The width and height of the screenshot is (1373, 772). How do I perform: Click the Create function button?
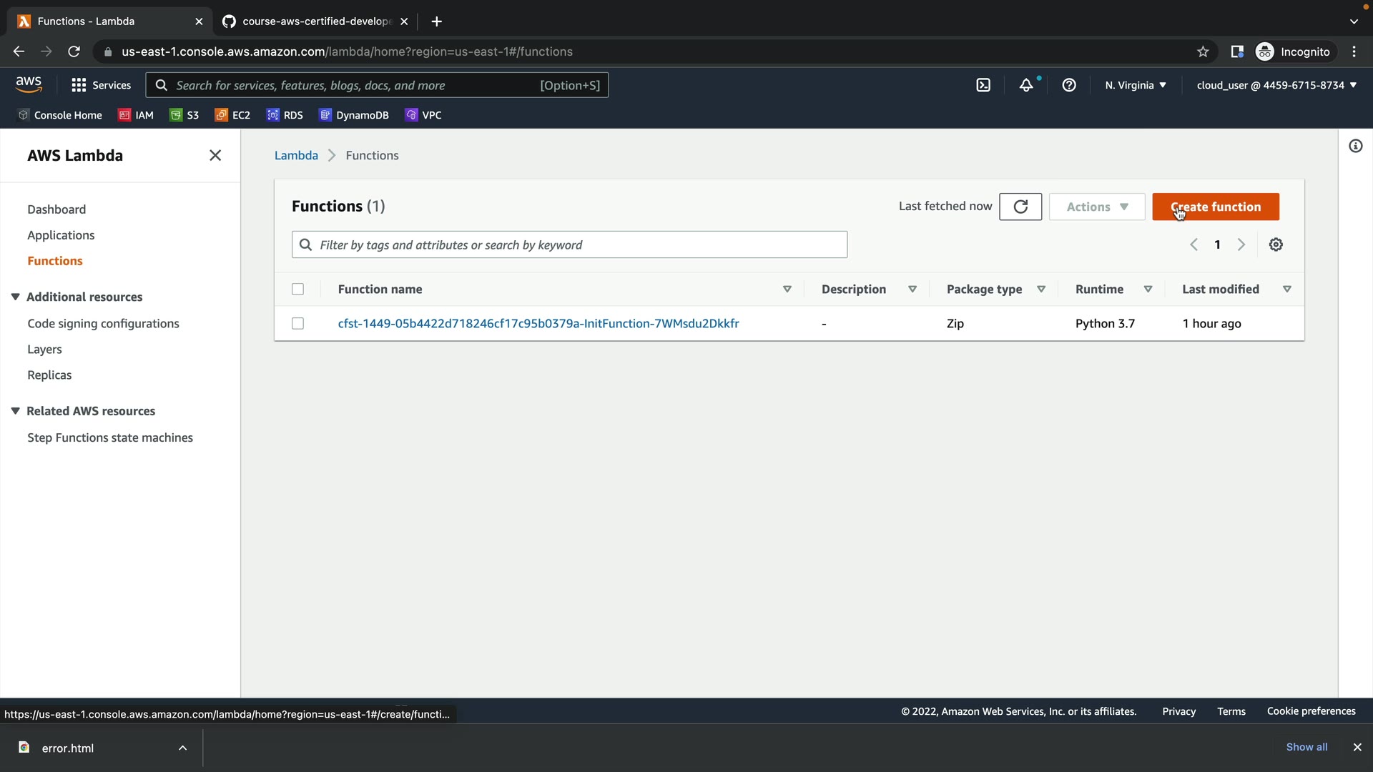1215,207
